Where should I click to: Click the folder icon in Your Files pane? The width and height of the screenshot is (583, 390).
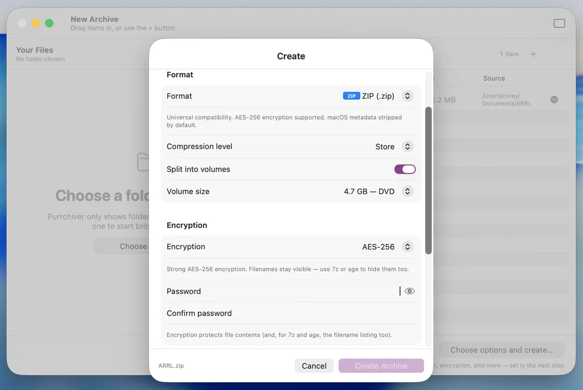pos(143,162)
